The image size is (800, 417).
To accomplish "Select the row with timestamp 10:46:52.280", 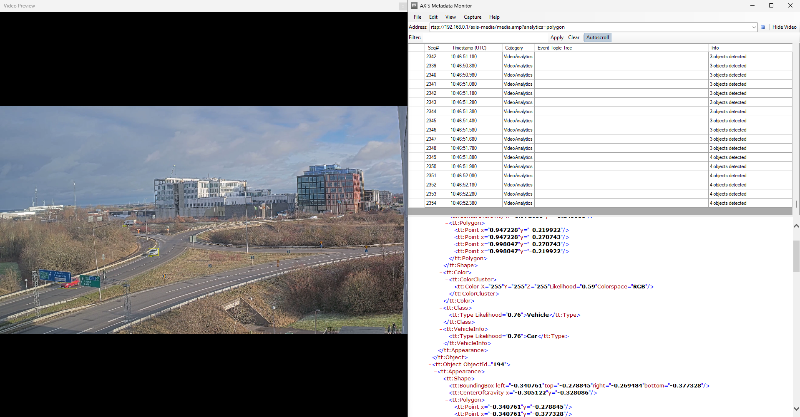I will click(600, 194).
